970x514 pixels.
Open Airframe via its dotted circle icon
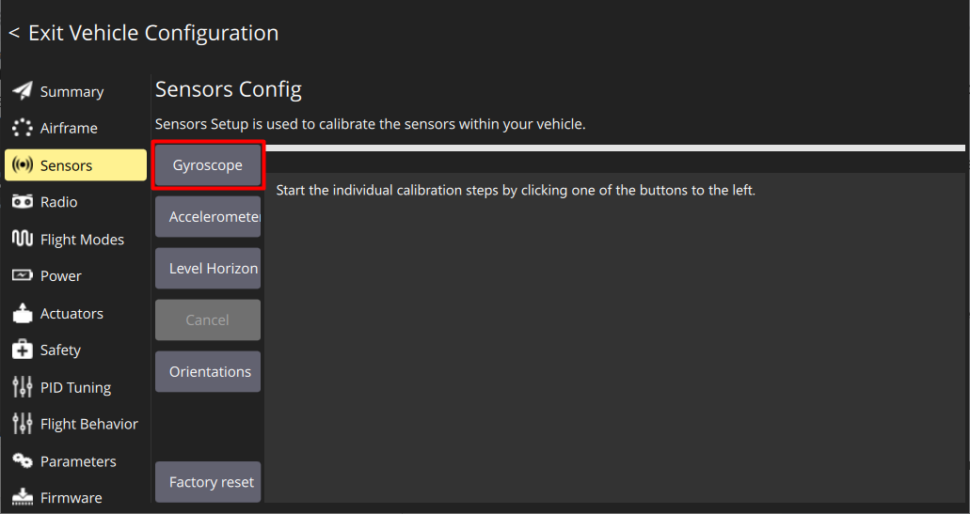click(x=23, y=128)
